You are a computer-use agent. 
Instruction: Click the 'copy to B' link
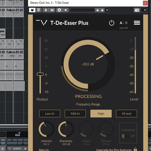123,28
